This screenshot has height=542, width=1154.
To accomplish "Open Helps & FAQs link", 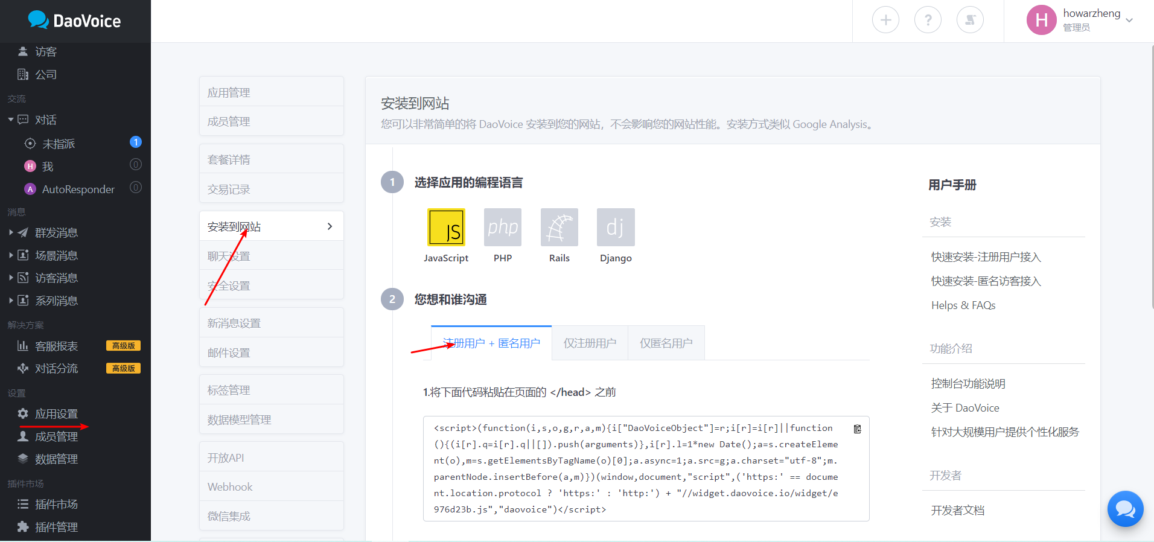I will 963,305.
